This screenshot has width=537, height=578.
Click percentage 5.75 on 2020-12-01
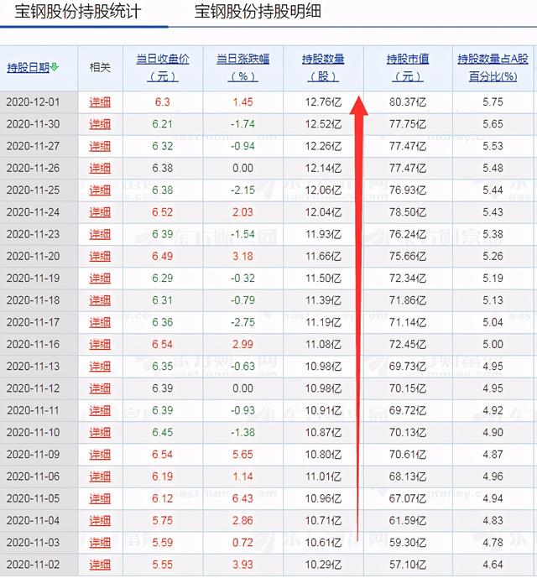point(493,102)
